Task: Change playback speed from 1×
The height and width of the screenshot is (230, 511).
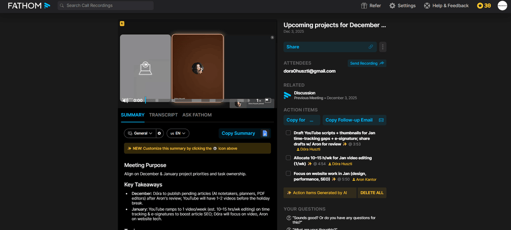Action: tap(259, 100)
